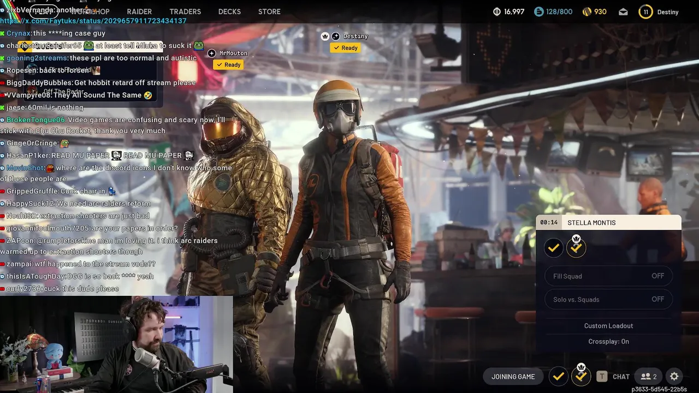
Task: Click the JOINING GAME button
Action: pyautogui.click(x=513, y=377)
